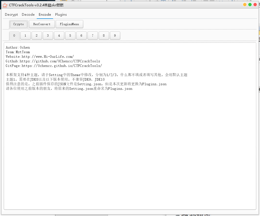Screen dimensions: 260x216
Task: Select numbered tab 8
Action: pos(104,35)
